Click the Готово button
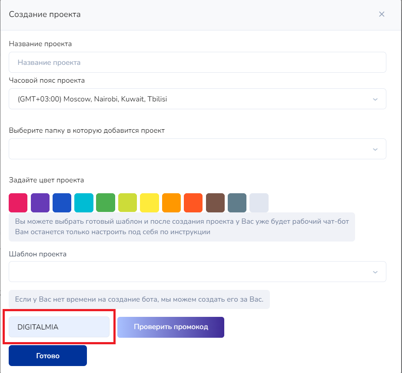Image resolution: width=402 pixels, height=373 pixels. (x=48, y=356)
